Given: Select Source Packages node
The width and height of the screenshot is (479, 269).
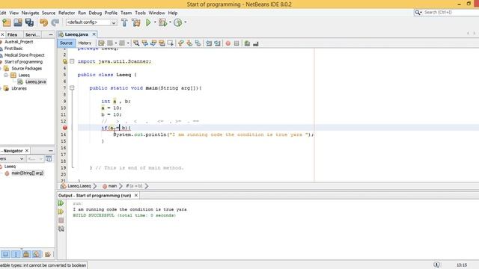Looking at the screenshot, I should tap(27, 69).
